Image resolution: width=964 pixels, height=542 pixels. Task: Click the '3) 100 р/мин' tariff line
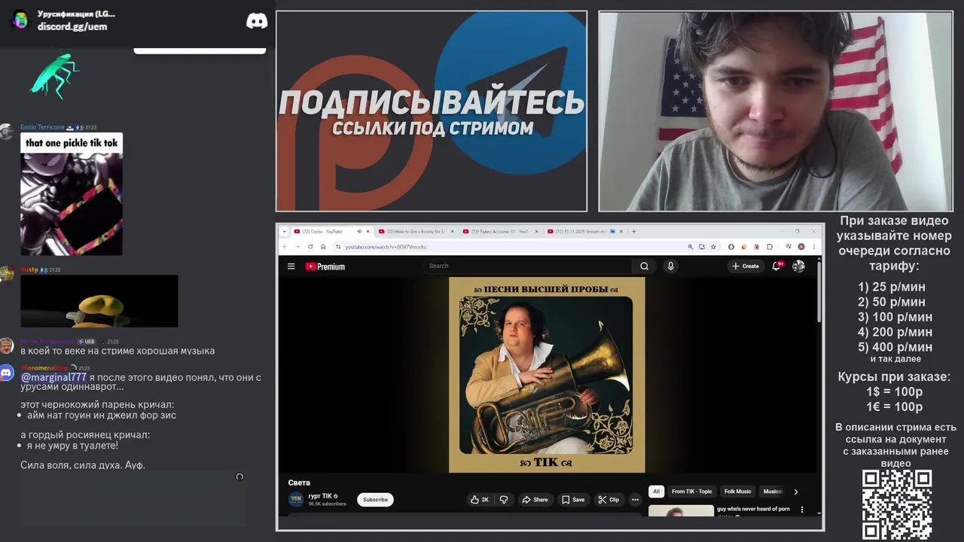tap(895, 317)
